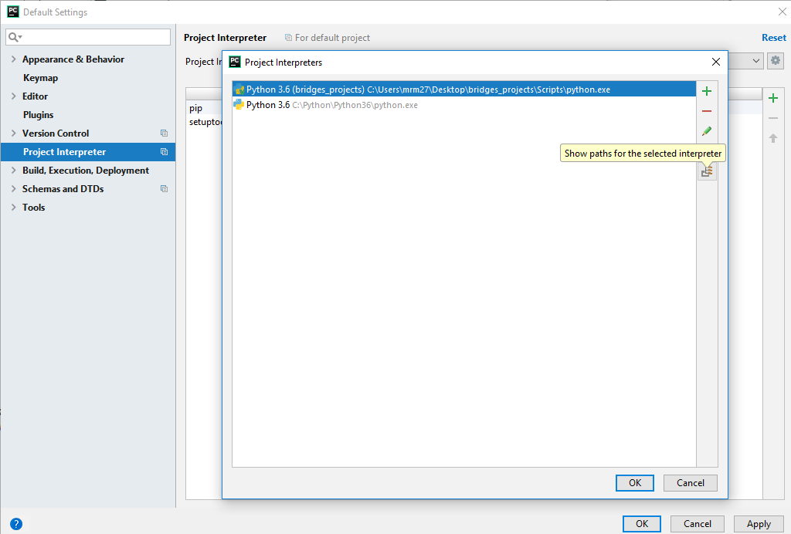Edit selected interpreter with pencil icon
Viewport: 791px width, 534px height.
point(706,131)
